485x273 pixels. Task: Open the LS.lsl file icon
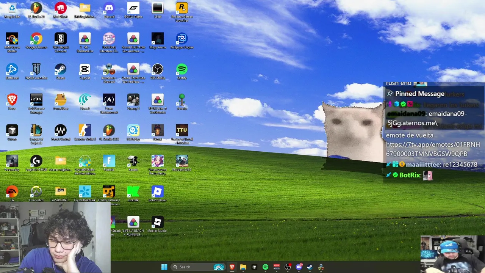[x=158, y=10]
